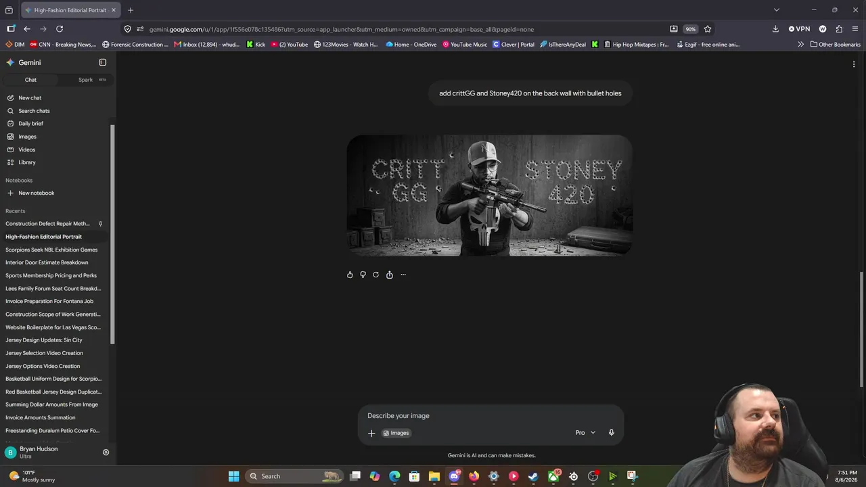
Task: Share the generated image response
Action: tap(390, 275)
